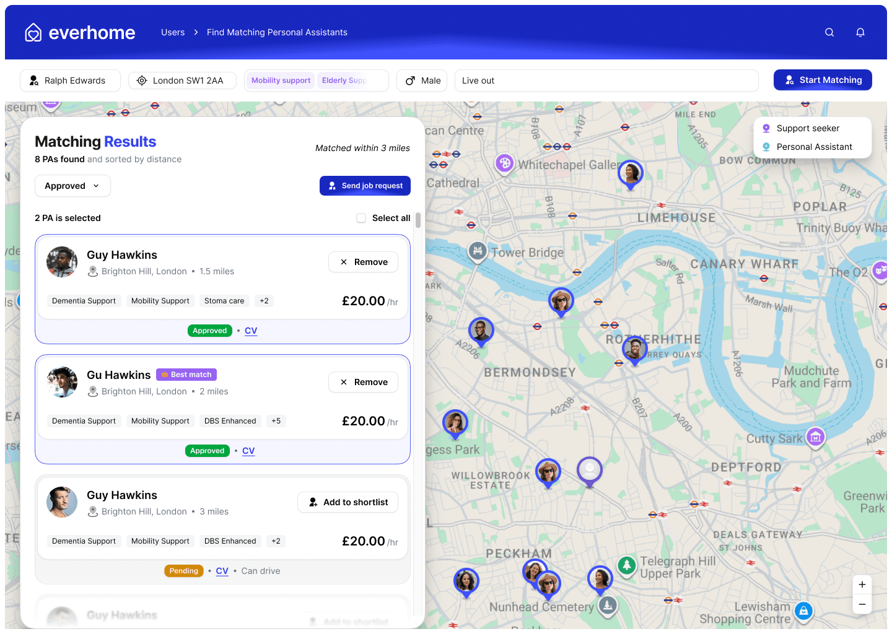892x634 pixels.
Task: Add Guy Hawkins 3 miles to shortlist
Action: point(348,502)
